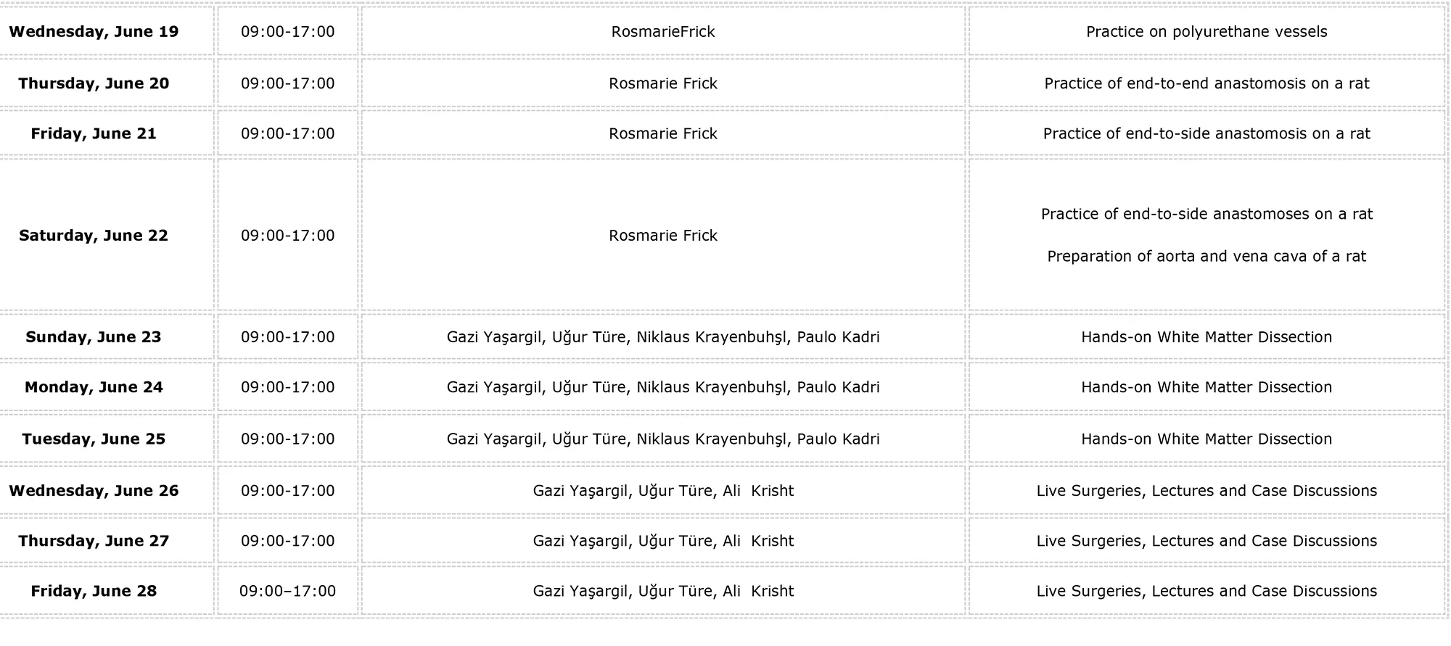Click the time slot for Friday, June 28

288,591
